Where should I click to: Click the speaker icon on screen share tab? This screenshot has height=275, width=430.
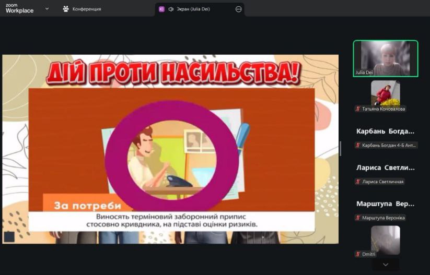(x=171, y=9)
